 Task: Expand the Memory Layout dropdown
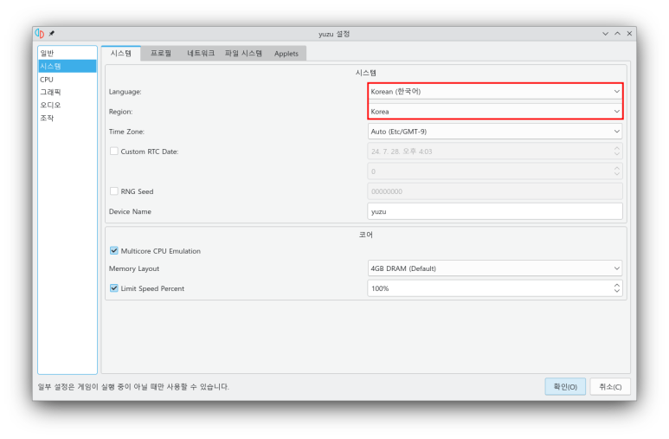click(x=495, y=268)
